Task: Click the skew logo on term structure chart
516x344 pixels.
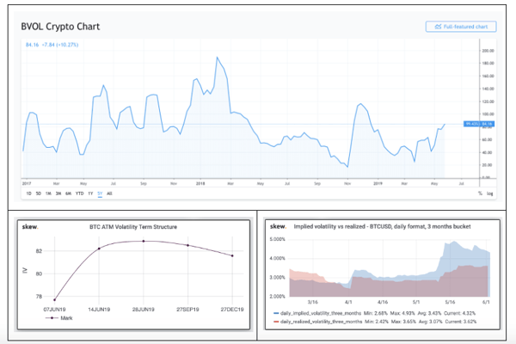Action: 28,226
